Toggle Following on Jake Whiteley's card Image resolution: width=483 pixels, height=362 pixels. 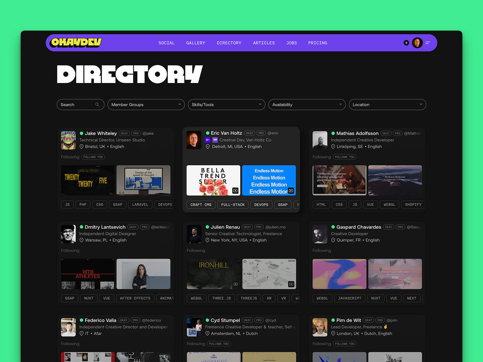[70, 157]
